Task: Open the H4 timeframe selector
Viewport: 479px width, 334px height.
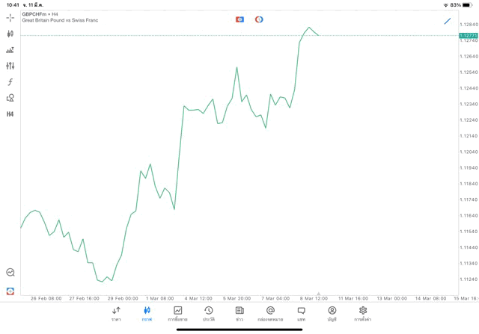Action: (x=10, y=114)
